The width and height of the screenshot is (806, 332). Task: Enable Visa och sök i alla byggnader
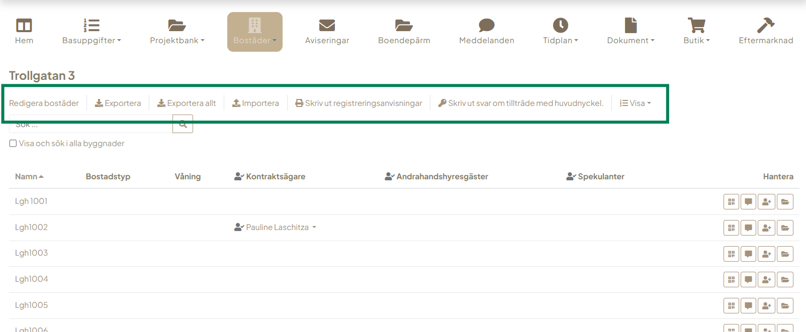click(x=13, y=144)
